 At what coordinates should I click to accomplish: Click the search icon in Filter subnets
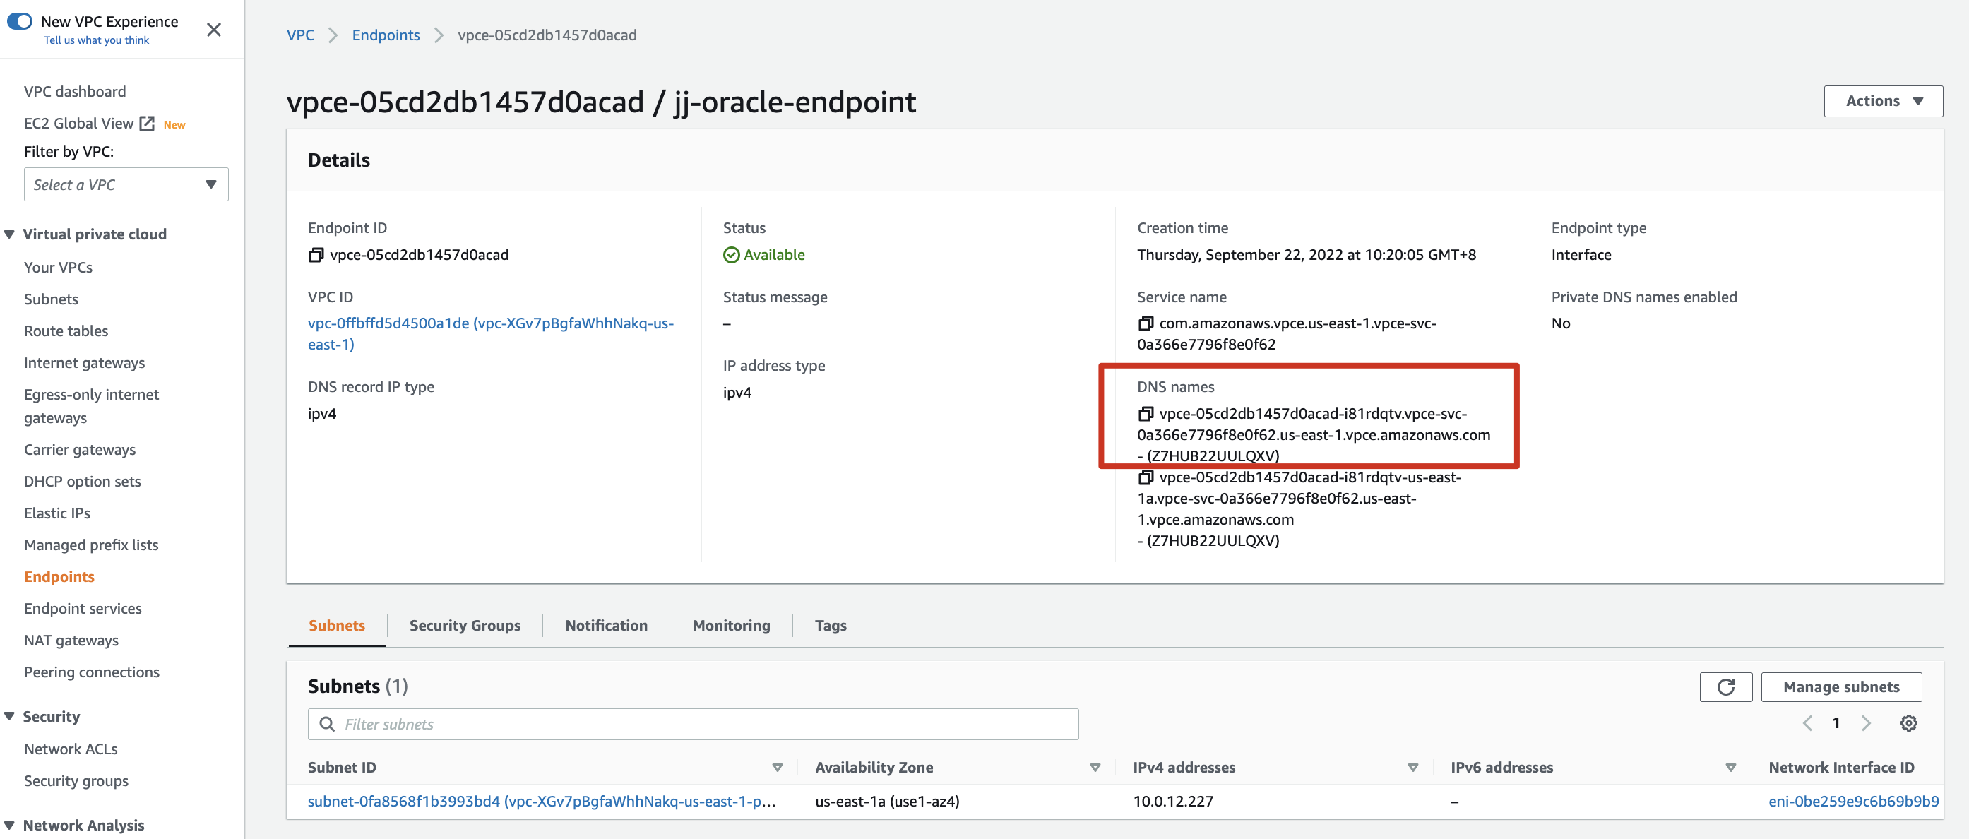(327, 725)
